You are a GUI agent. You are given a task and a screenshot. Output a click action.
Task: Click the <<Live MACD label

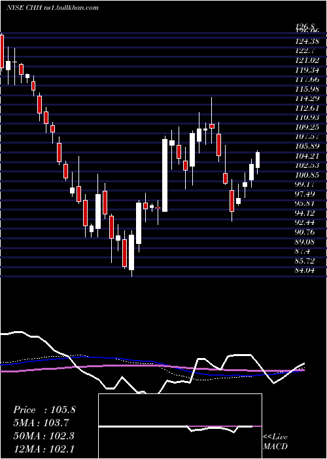coord(275,442)
